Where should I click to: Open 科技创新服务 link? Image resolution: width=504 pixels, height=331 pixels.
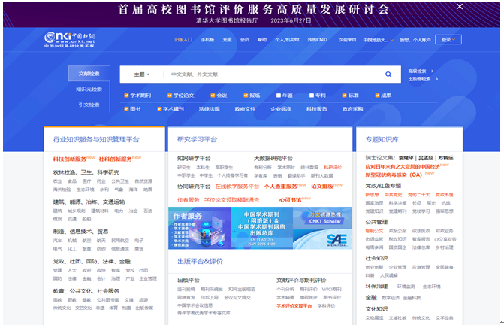point(70,159)
